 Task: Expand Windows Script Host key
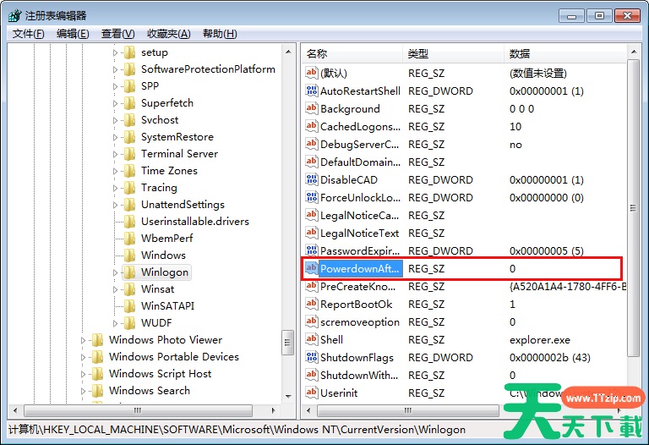(x=83, y=374)
